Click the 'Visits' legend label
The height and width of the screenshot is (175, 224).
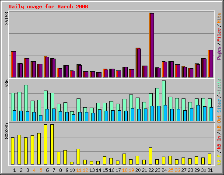(219, 87)
